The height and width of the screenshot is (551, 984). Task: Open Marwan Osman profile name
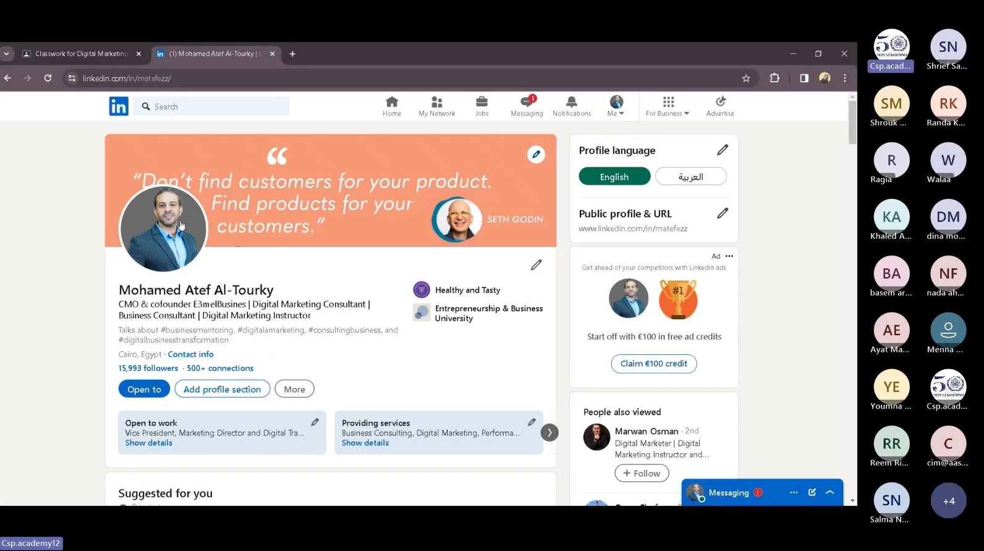[x=647, y=431]
